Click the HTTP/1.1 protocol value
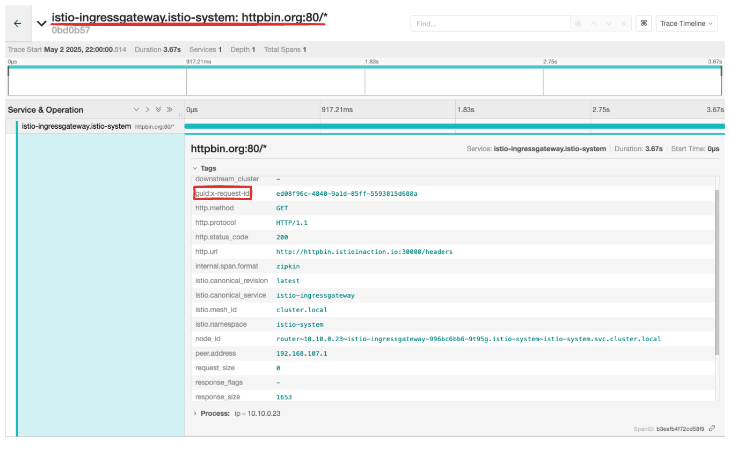The width and height of the screenshot is (730, 449). click(x=291, y=223)
